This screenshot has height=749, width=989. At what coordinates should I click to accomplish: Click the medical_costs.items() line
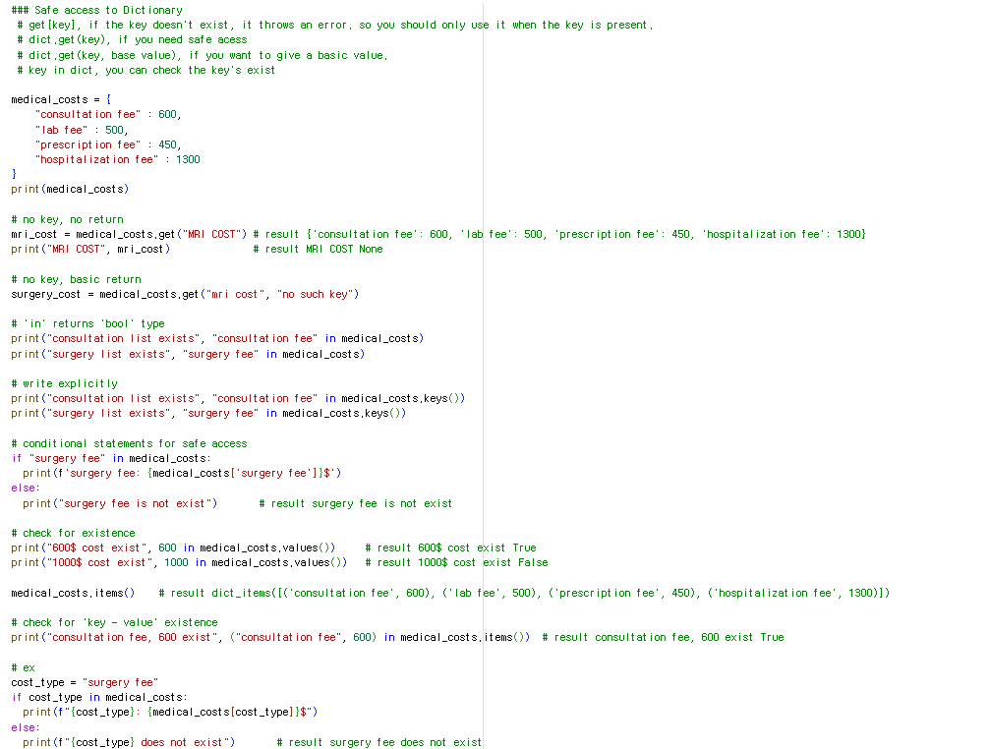click(x=73, y=593)
